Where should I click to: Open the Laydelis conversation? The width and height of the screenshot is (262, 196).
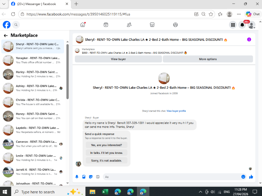tap(33, 130)
